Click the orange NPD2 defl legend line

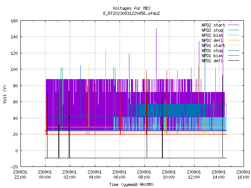tap(233, 40)
